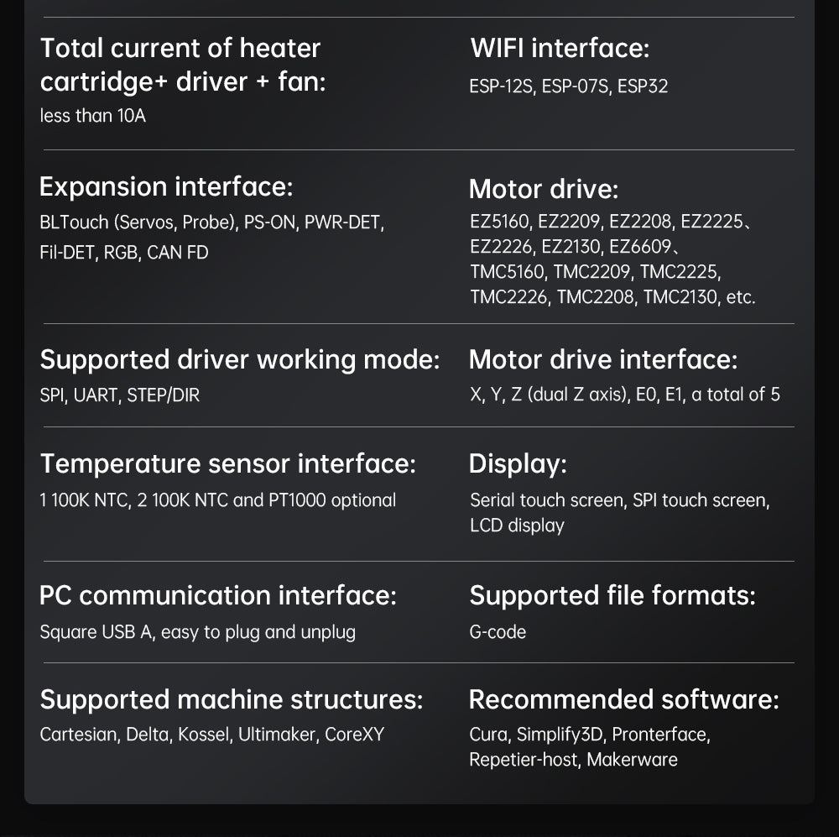The image size is (839, 837).
Task: Click the "Square USB A" description text
Action: [197, 632]
